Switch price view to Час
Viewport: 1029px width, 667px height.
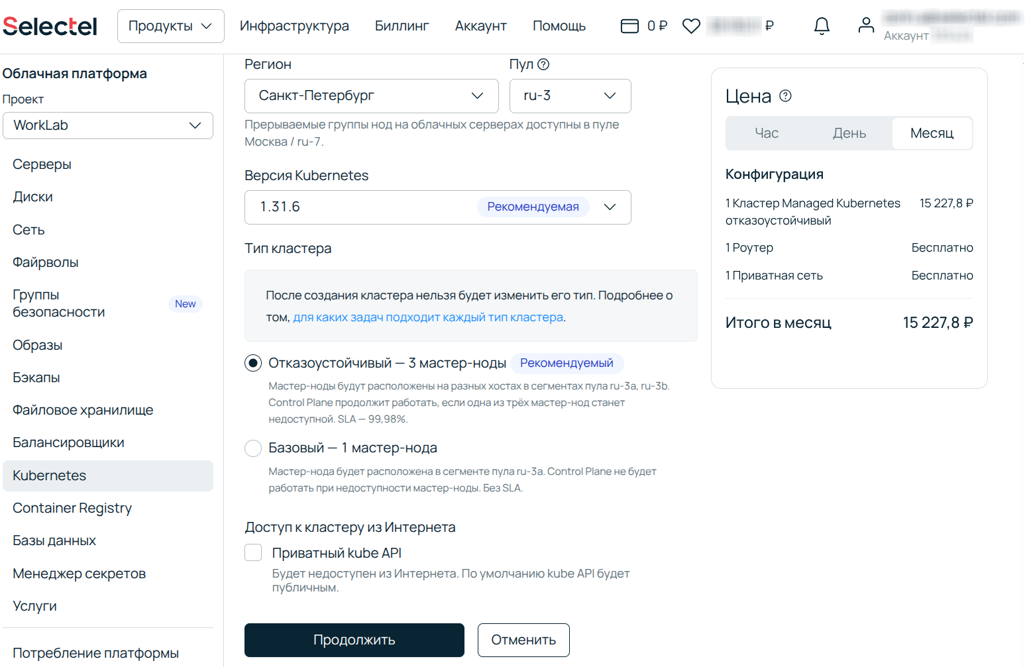tap(766, 133)
